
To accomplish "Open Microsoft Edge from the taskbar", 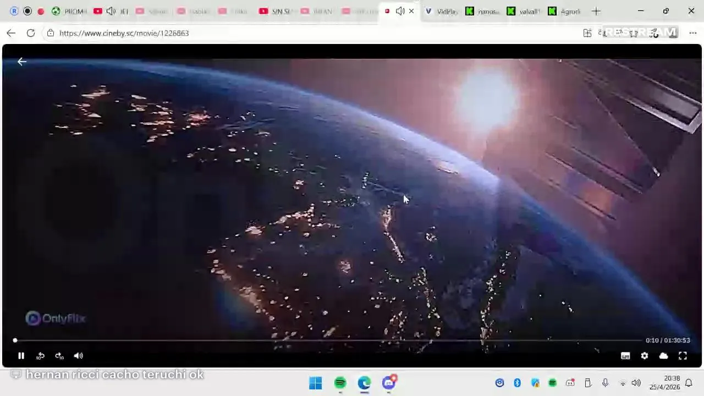I will pyautogui.click(x=365, y=383).
